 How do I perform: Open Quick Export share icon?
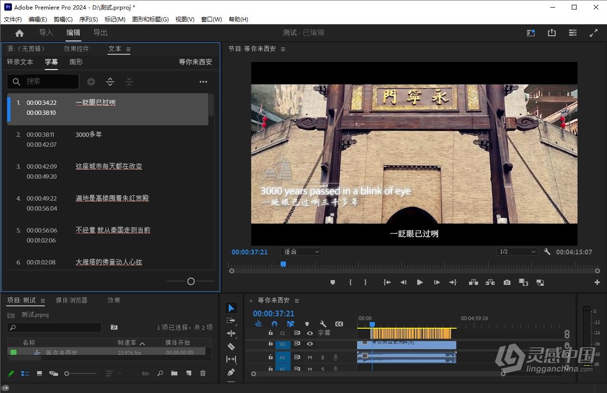[552, 33]
